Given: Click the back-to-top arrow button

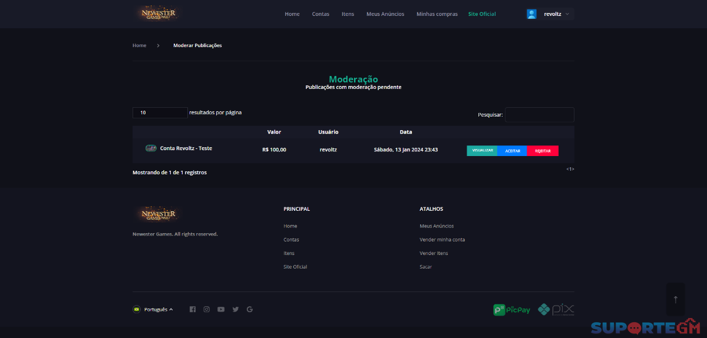Looking at the screenshot, I should pyautogui.click(x=676, y=299).
